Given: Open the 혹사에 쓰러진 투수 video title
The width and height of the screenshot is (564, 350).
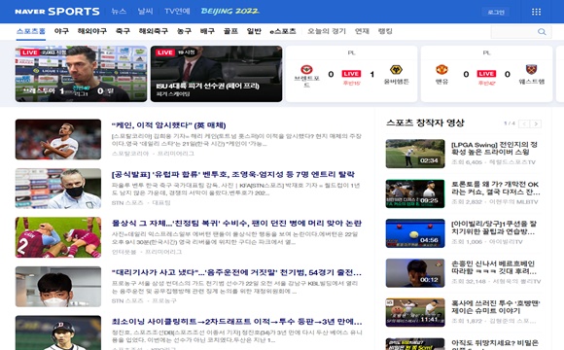Looking at the screenshot, I should [x=496, y=307].
